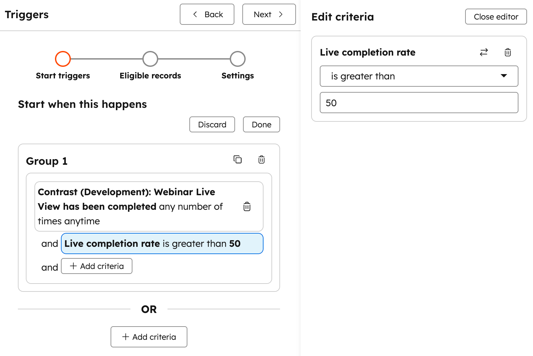This screenshot has width=533, height=356.
Task: Click the Back button
Action: [207, 14]
